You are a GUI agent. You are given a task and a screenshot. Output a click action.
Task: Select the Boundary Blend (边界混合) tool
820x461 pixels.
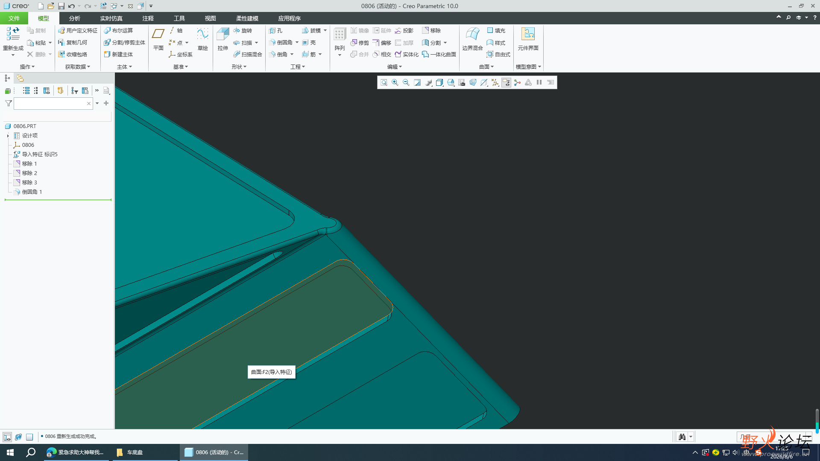472,39
